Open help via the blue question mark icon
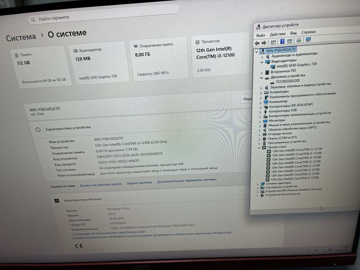The image size is (360, 270). point(282,41)
